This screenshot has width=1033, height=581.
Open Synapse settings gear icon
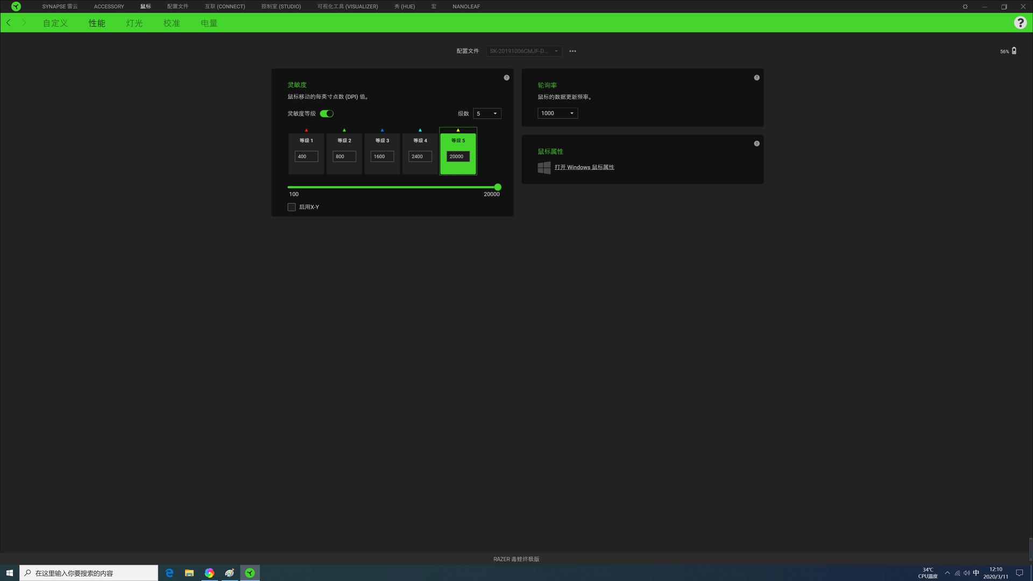tap(965, 6)
